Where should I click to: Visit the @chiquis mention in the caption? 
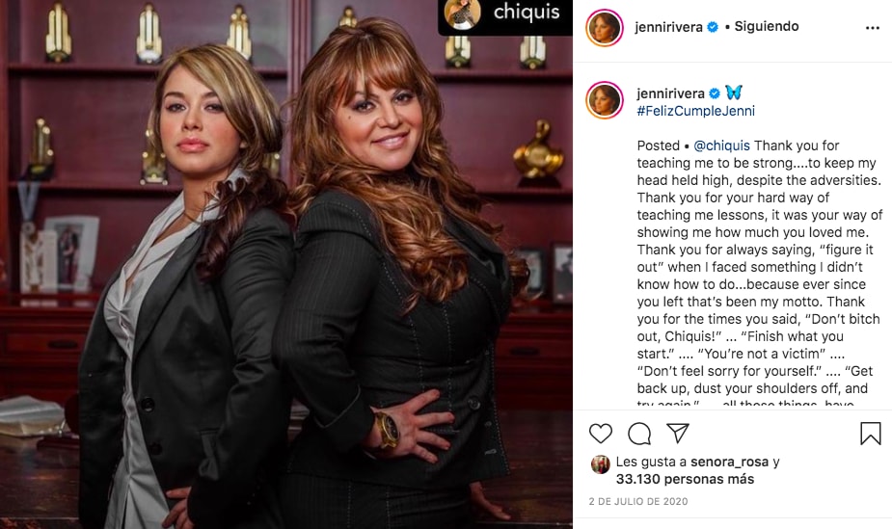(722, 145)
